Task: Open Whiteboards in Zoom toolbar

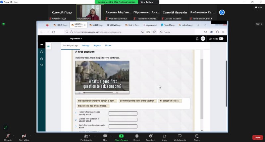Action: 180,137
